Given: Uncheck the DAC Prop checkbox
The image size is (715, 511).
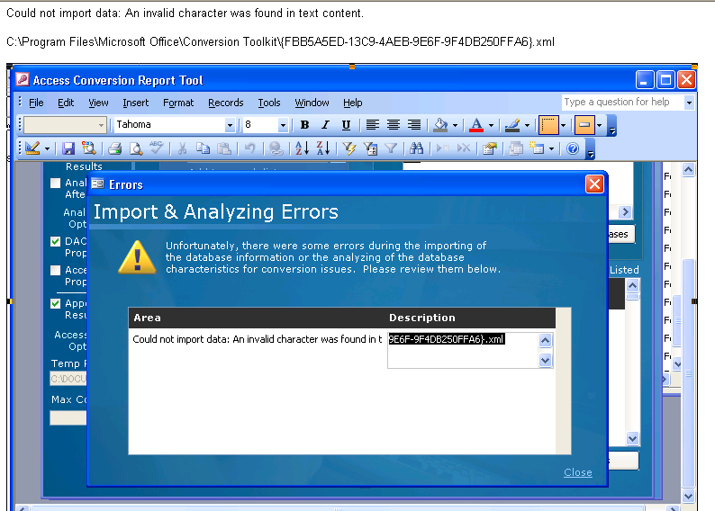Looking at the screenshot, I should click(55, 241).
